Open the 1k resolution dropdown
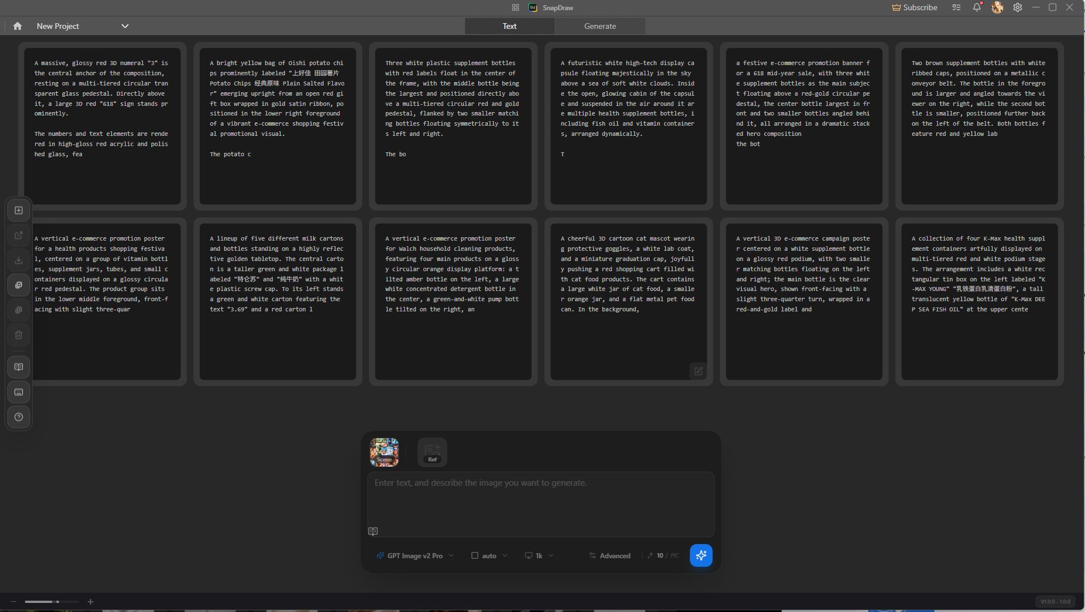This screenshot has height=612, width=1085. pos(539,556)
